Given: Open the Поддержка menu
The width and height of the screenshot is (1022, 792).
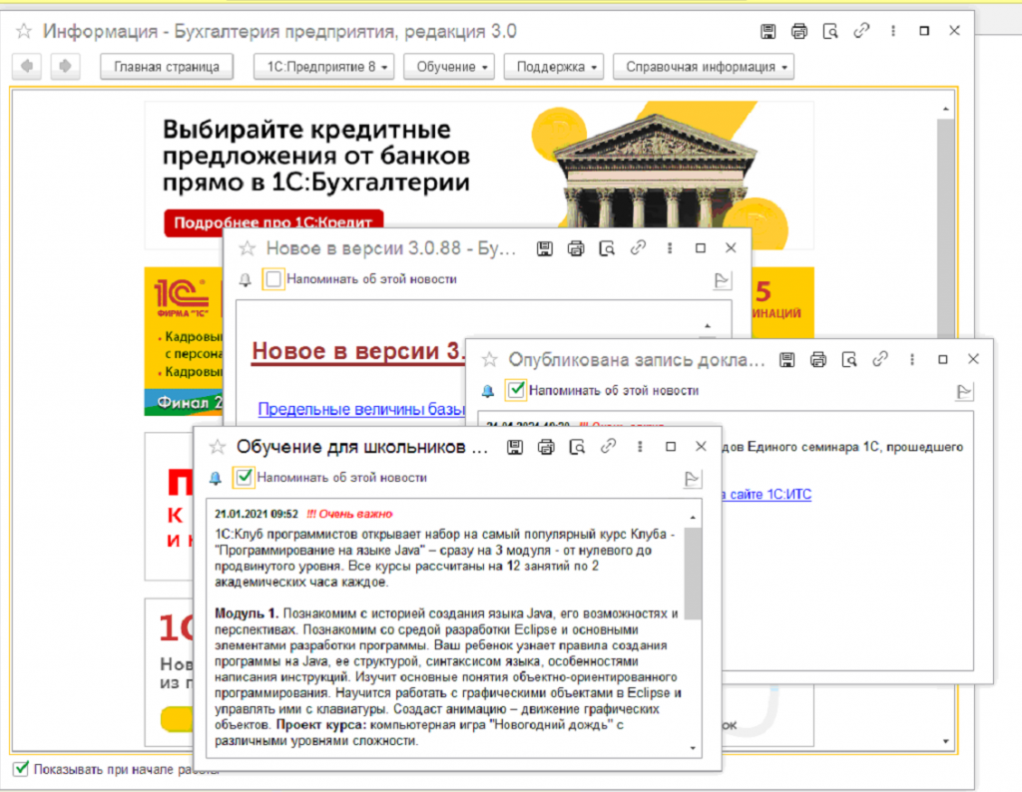Looking at the screenshot, I should 554,67.
